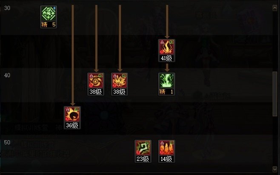This screenshot has height=175, width=280.
Task: Click the level 50 row marker
Action: (x=7, y=142)
